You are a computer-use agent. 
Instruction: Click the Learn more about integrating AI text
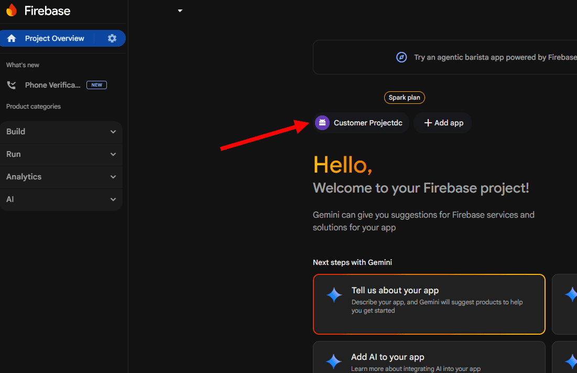point(416,369)
